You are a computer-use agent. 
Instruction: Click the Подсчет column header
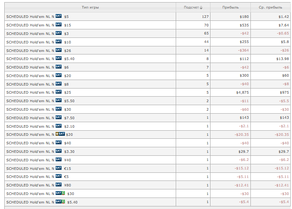click(x=193, y=8)
